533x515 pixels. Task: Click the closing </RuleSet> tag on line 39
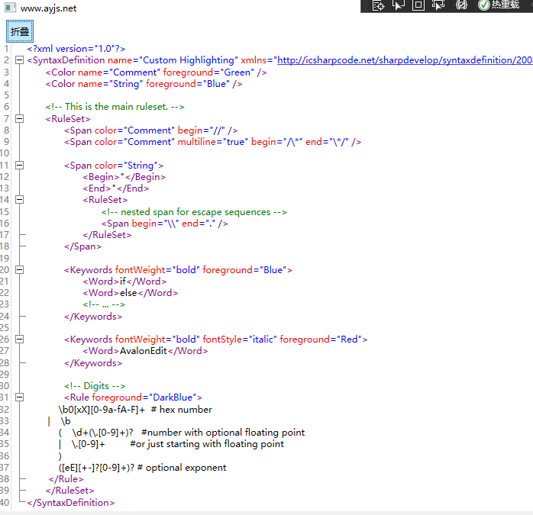click(x=70, y=491)
